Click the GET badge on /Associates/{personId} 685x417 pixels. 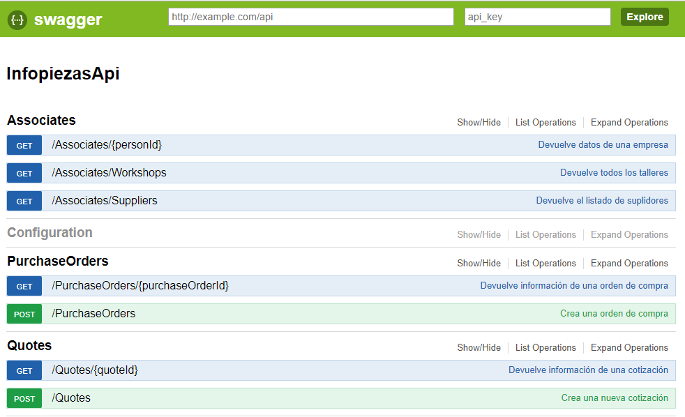tap(24, 145)
